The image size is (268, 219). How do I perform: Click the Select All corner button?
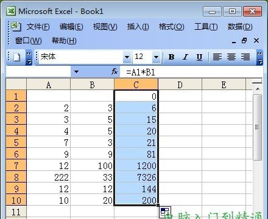[16, 85]
